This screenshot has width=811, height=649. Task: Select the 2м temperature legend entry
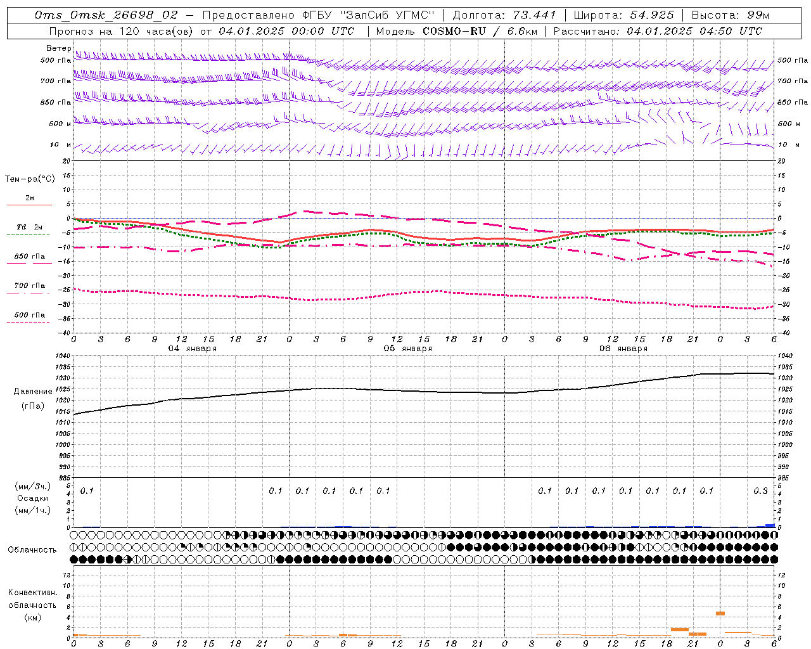30,198
